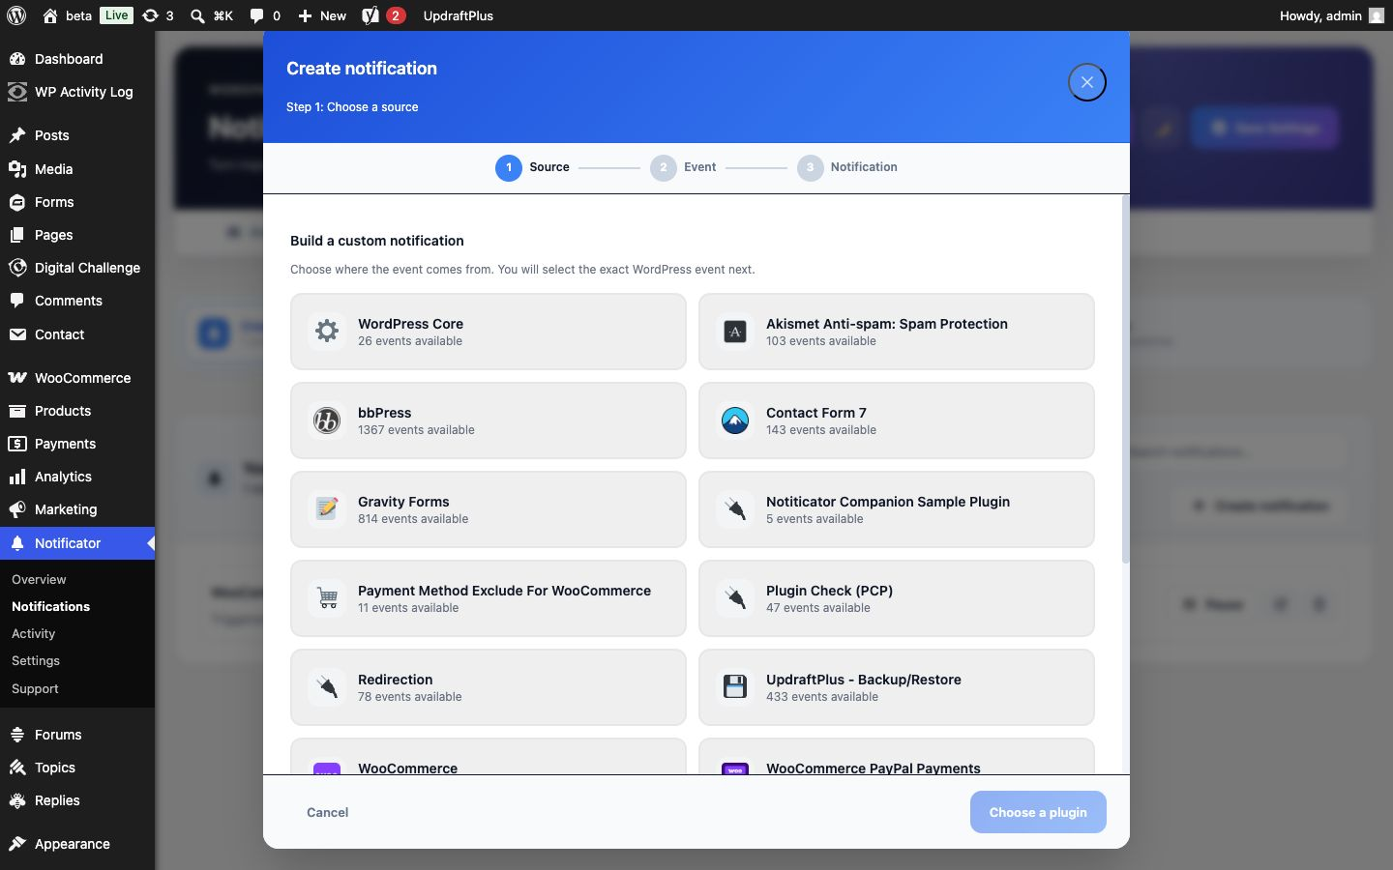Open UpdraftPlus in the admin bar
Viewport: 1393px width, 870px height.
click(459, 15)
